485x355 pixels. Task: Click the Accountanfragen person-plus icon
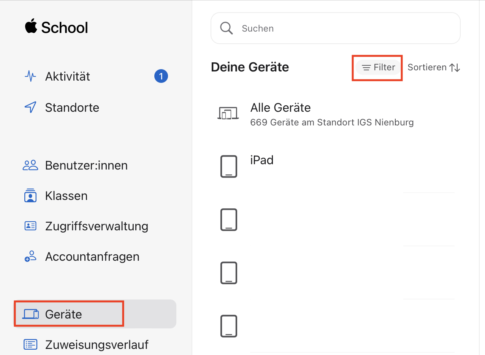(30, 257)
